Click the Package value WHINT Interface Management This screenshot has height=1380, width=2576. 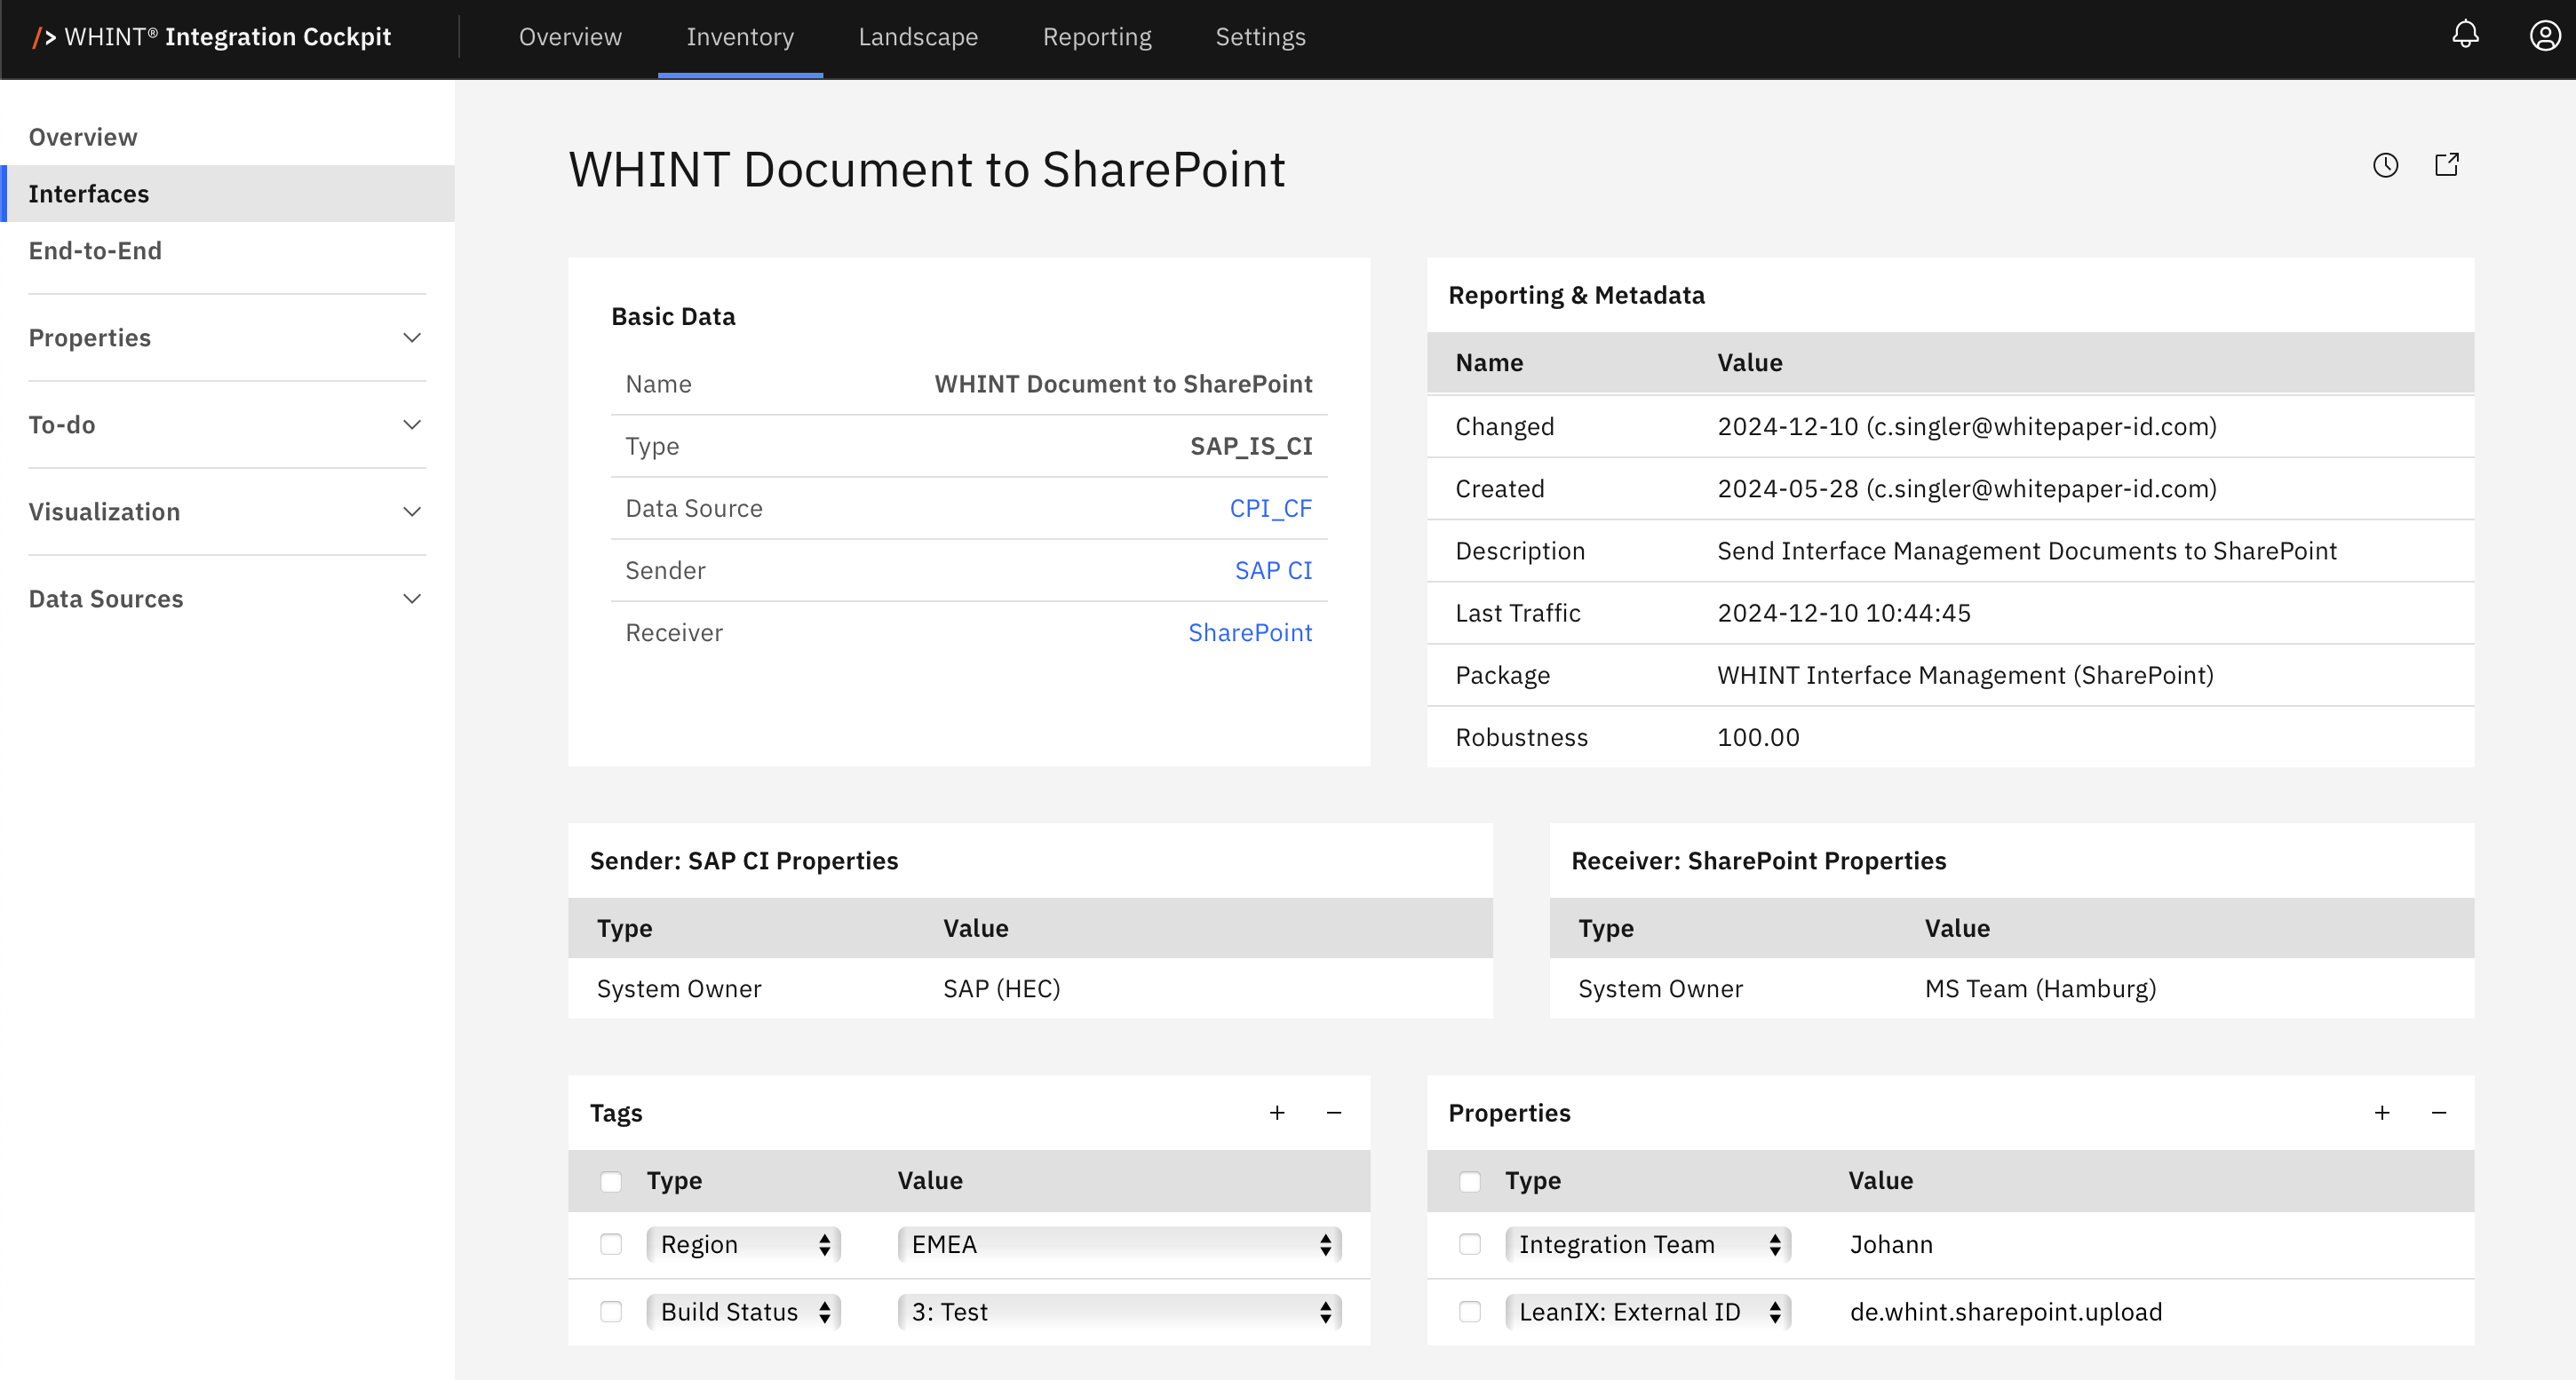pyautogui.click(x=1965, y=675)
